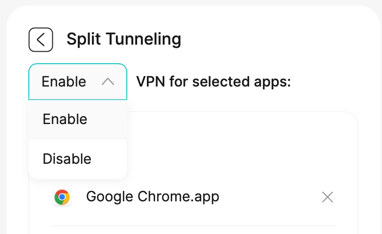
Task: Click the teal-bordered Enable combo box
Action: [x=78, y=82]
